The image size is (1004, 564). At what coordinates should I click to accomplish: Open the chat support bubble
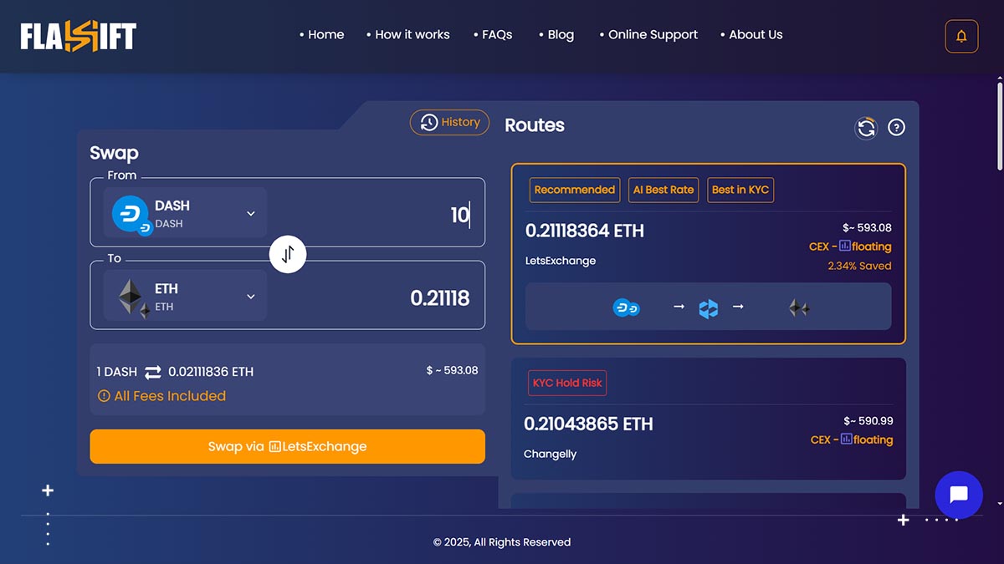[958, 495]
